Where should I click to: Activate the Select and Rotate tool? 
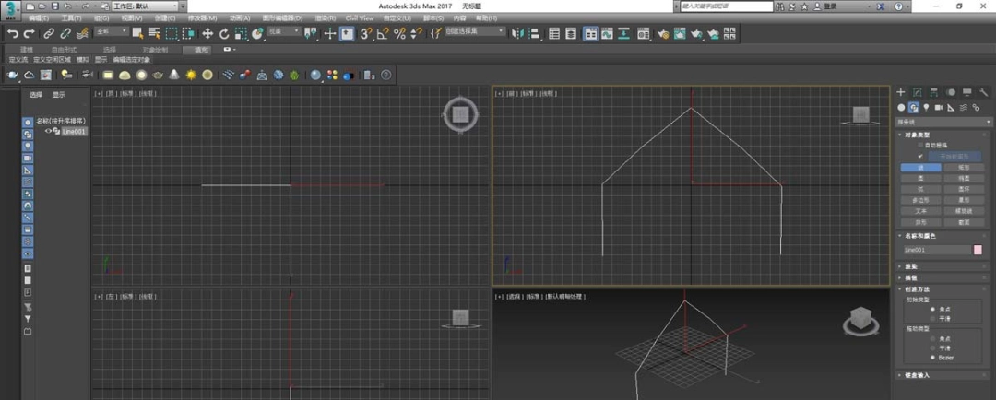224,34
